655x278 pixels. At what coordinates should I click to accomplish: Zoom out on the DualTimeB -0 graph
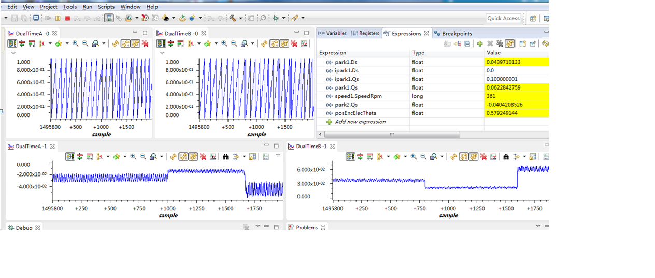(234, 43)
